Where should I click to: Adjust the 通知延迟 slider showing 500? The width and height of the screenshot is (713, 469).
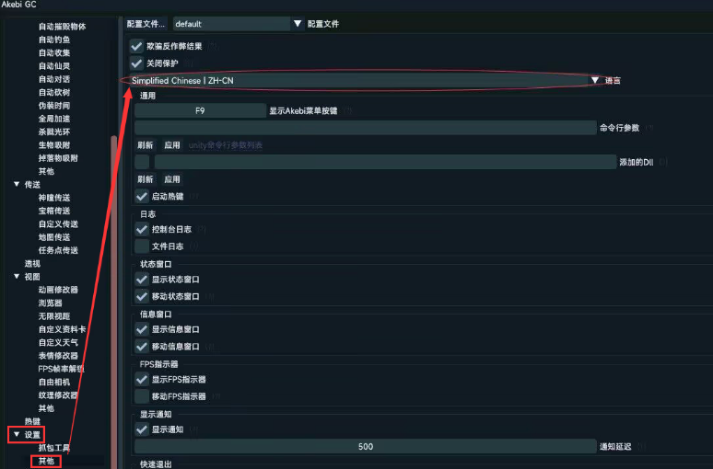[365, 447]
